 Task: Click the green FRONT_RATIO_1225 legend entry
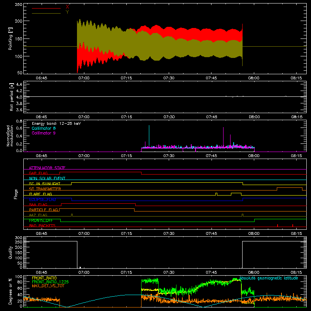pyautogui.click(x=50, y=282)
